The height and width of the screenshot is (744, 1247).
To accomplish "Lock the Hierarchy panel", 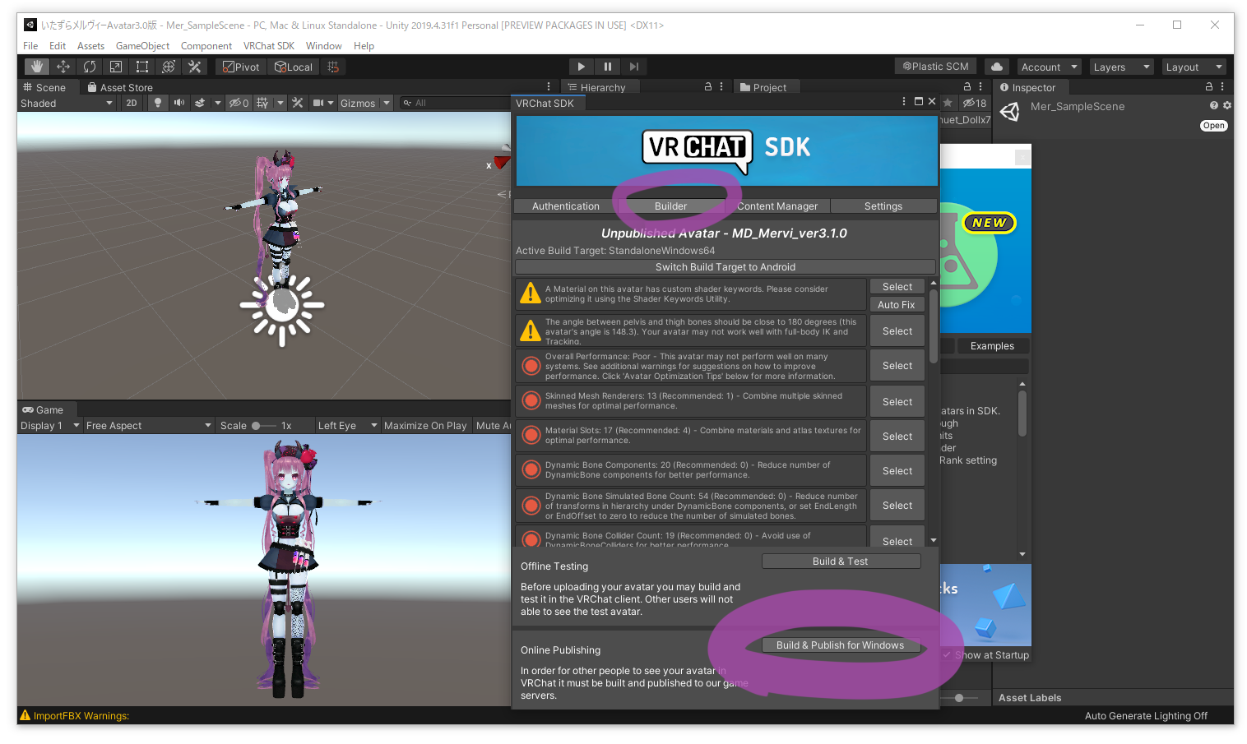I will 708,86.
